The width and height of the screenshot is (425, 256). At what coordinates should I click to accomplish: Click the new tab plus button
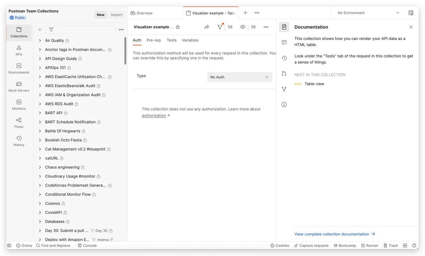245,13
